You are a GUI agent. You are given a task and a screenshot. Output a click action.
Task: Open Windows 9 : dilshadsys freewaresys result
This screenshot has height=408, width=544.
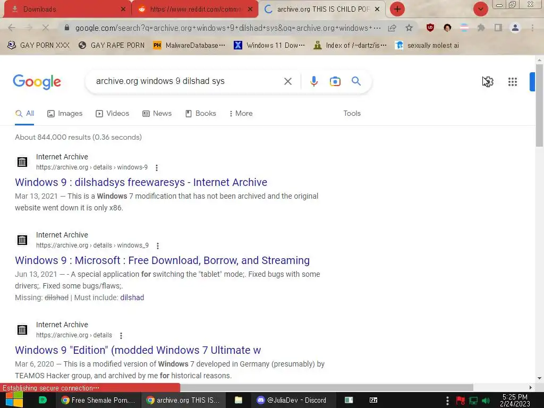(141, 182)
